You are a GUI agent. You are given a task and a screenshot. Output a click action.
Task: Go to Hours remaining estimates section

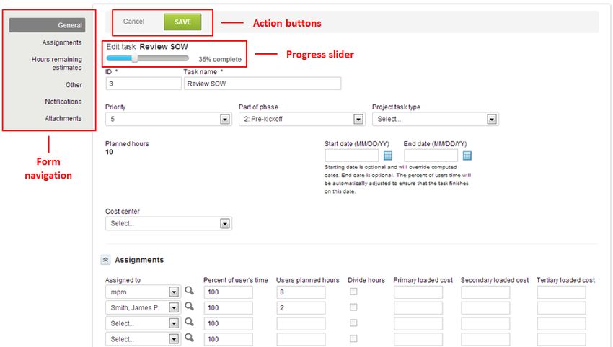point(57,63)
